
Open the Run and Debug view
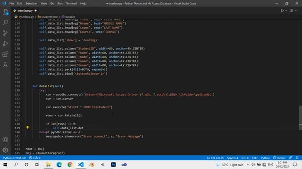pyautogui.click(x=5, y=44)
